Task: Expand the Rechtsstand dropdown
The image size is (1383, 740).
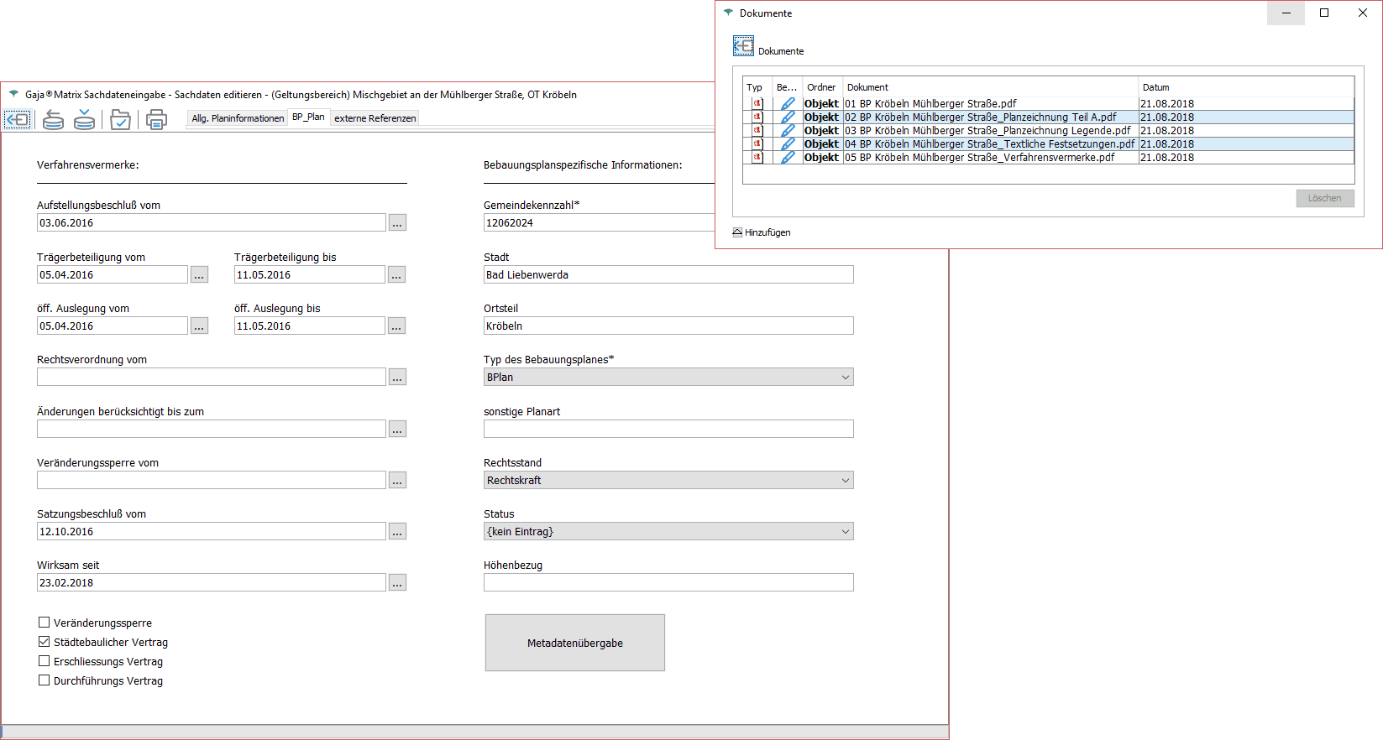Action: coord(668,481)
